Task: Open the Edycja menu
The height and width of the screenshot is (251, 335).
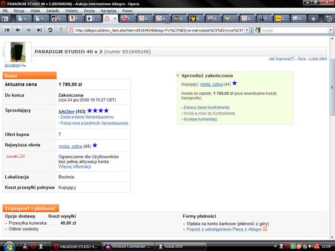Action: coord(19,11)
